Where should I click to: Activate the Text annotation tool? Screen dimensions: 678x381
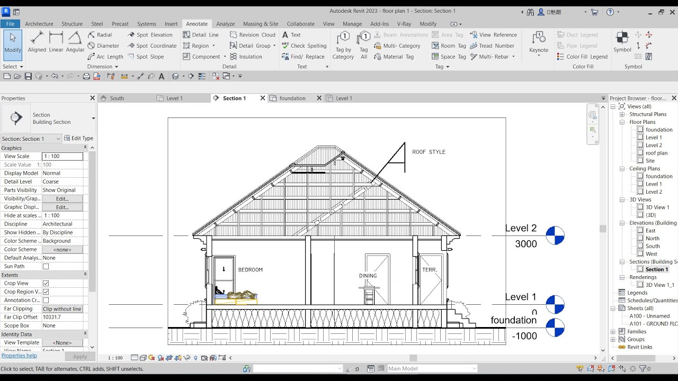point(291,35)
